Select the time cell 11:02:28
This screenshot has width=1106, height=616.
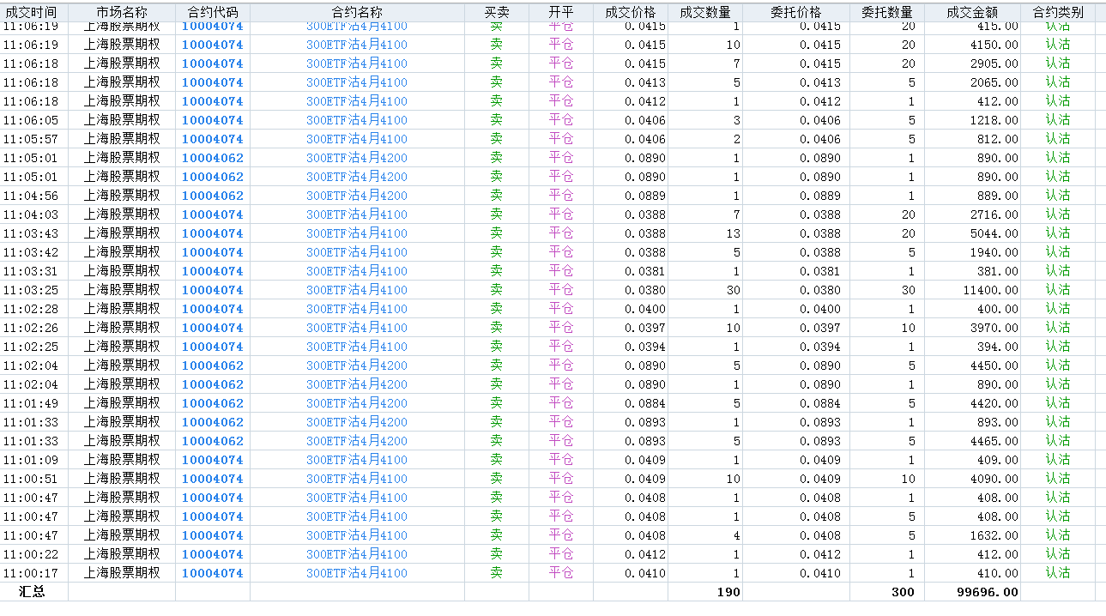pos(31,309)
